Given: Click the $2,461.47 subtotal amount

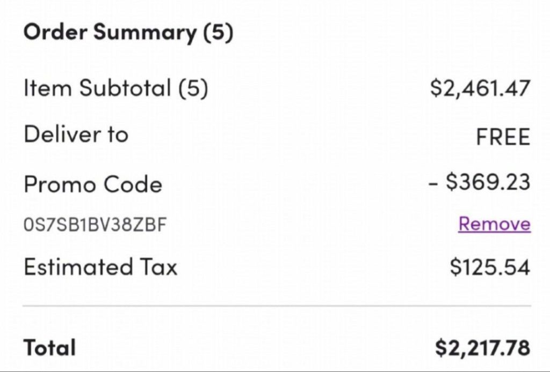Looking at the screenshot, I should 480,88.
